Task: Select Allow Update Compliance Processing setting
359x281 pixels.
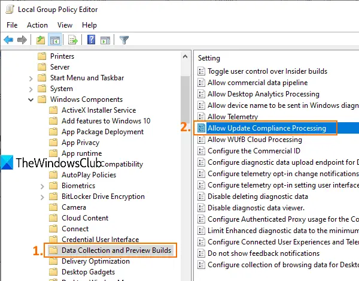Action: click(x=267, y=128)
